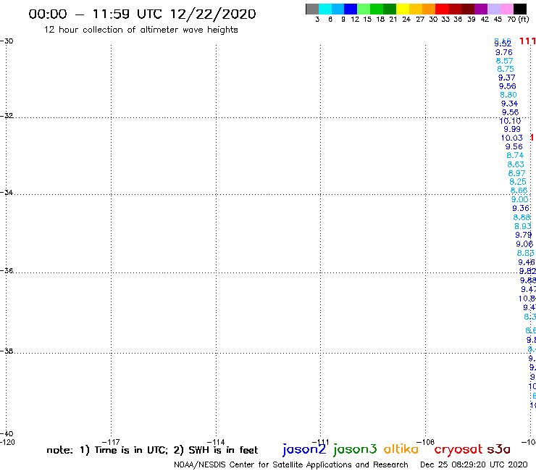The width and height of the screenshot is (536, 471).
Task: Pick the lavender legend swatch
Action: tap(494, 9)
